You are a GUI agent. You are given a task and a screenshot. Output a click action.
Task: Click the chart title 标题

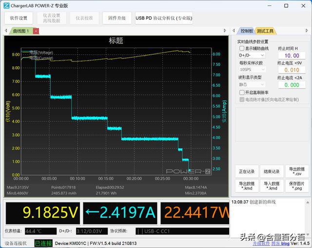[x=116, y=41]
